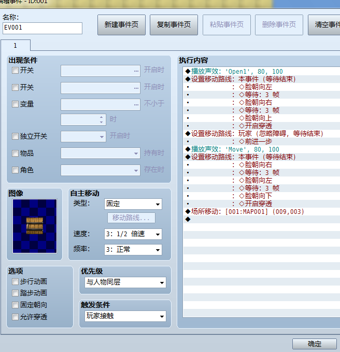340x352 pixels.
Task: Select the empty last command row with diamond
Action: click(262, 219)
